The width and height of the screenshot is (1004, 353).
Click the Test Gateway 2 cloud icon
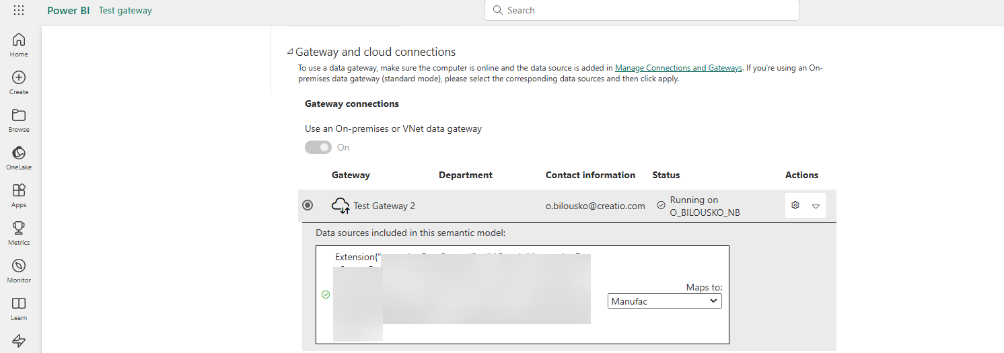point(341,206)
